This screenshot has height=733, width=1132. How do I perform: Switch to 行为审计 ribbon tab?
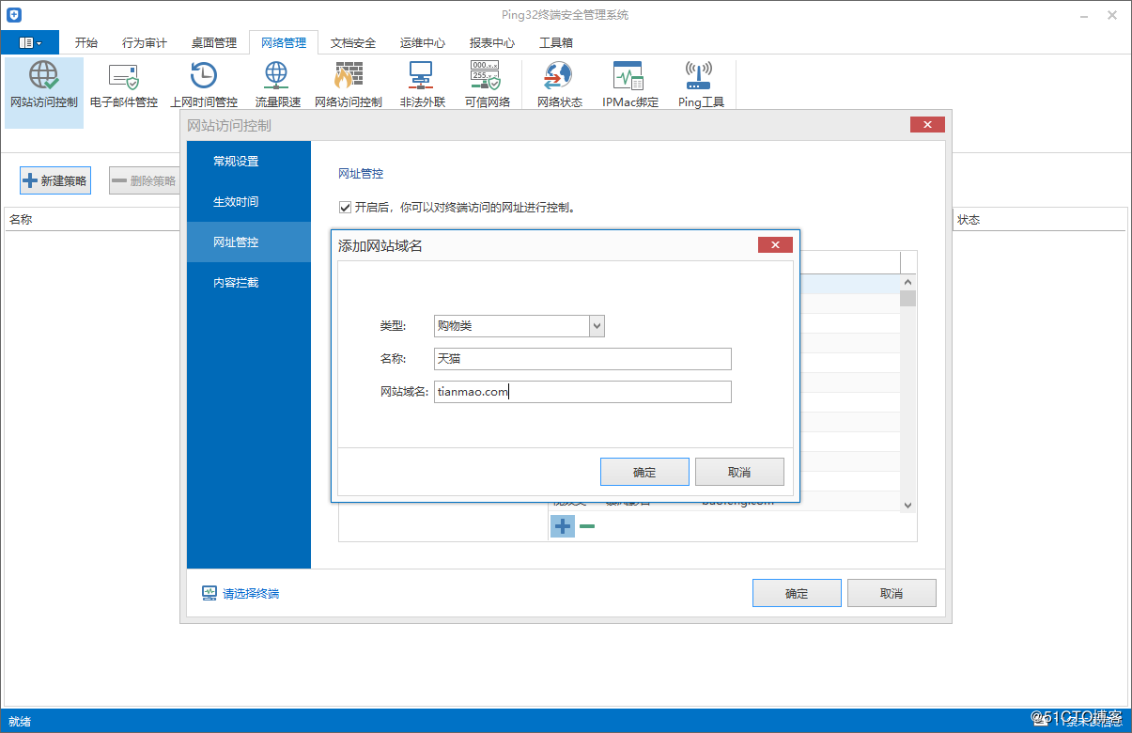click(145, 42)
